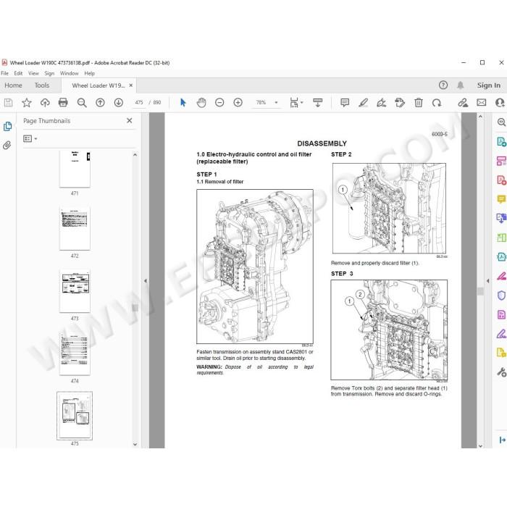Open the right pane search tool

point(501,122)
